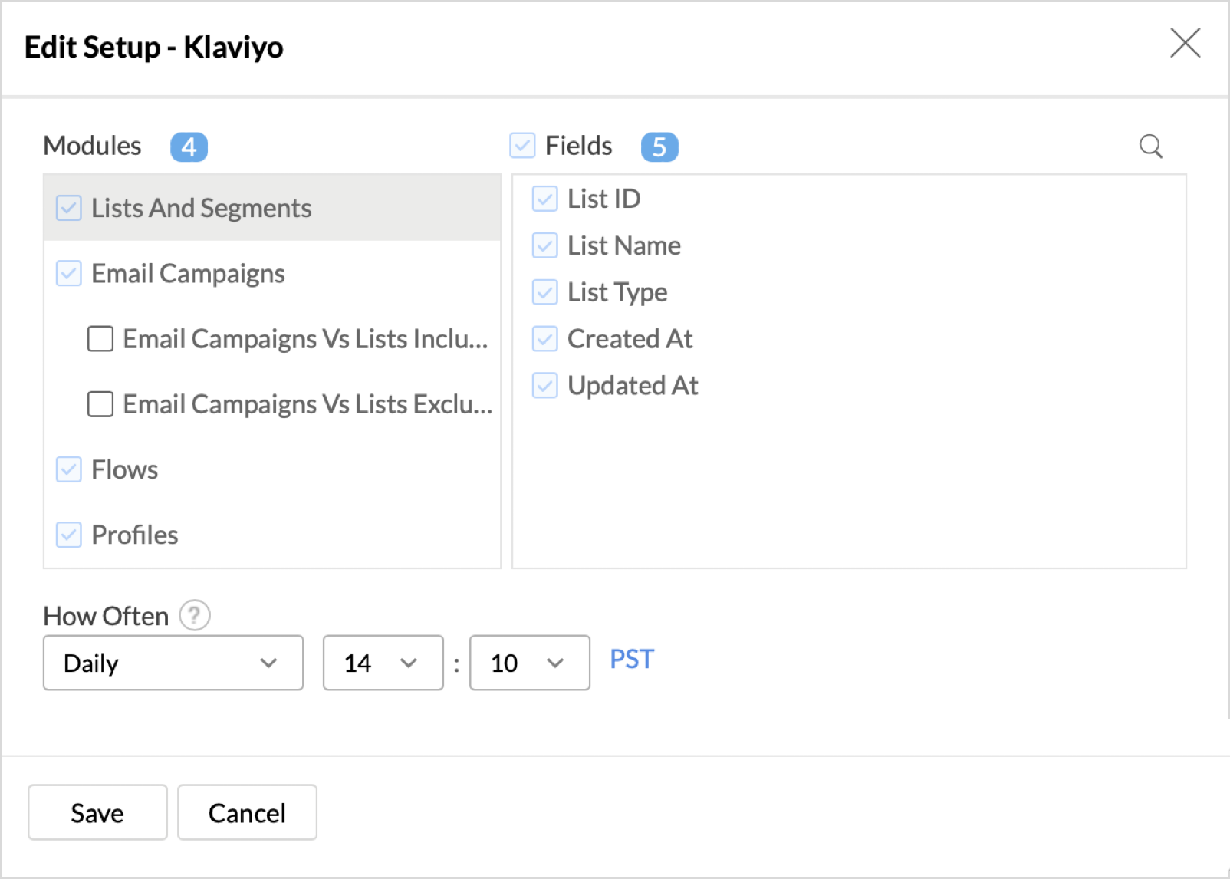Viewport: 1230px width, 879px height.
Task: Click the search icon above Fields
Action: [x=1150, y=146]
